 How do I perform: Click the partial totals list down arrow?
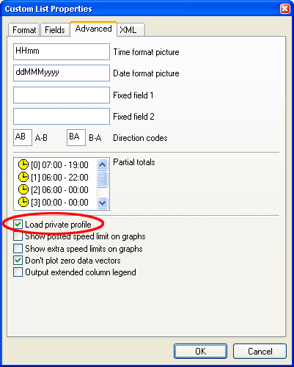(x=102, y=203)
